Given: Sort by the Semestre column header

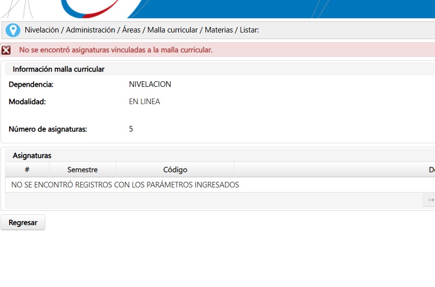Looking at the screenshot, I should (x=82, y=170).
